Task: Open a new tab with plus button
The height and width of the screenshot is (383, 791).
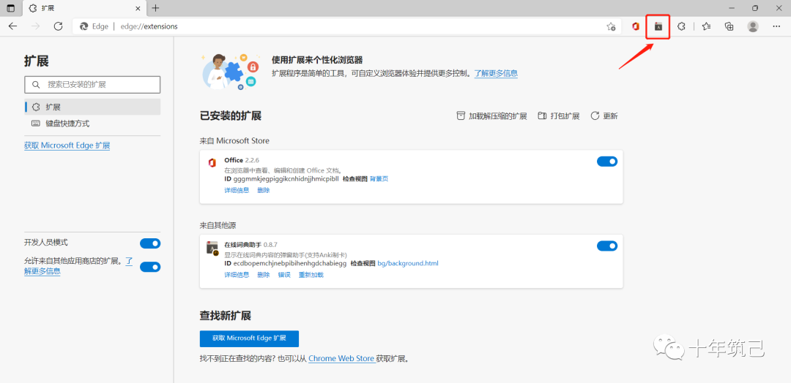Action: 155,8
